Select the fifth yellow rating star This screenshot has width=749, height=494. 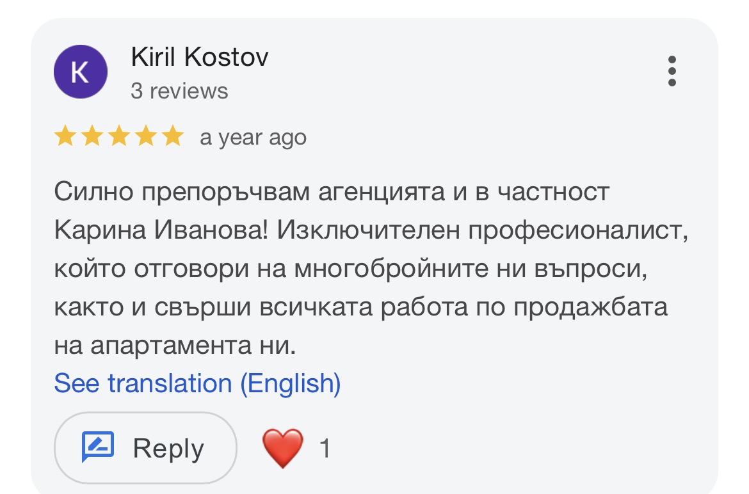(172, 136)
